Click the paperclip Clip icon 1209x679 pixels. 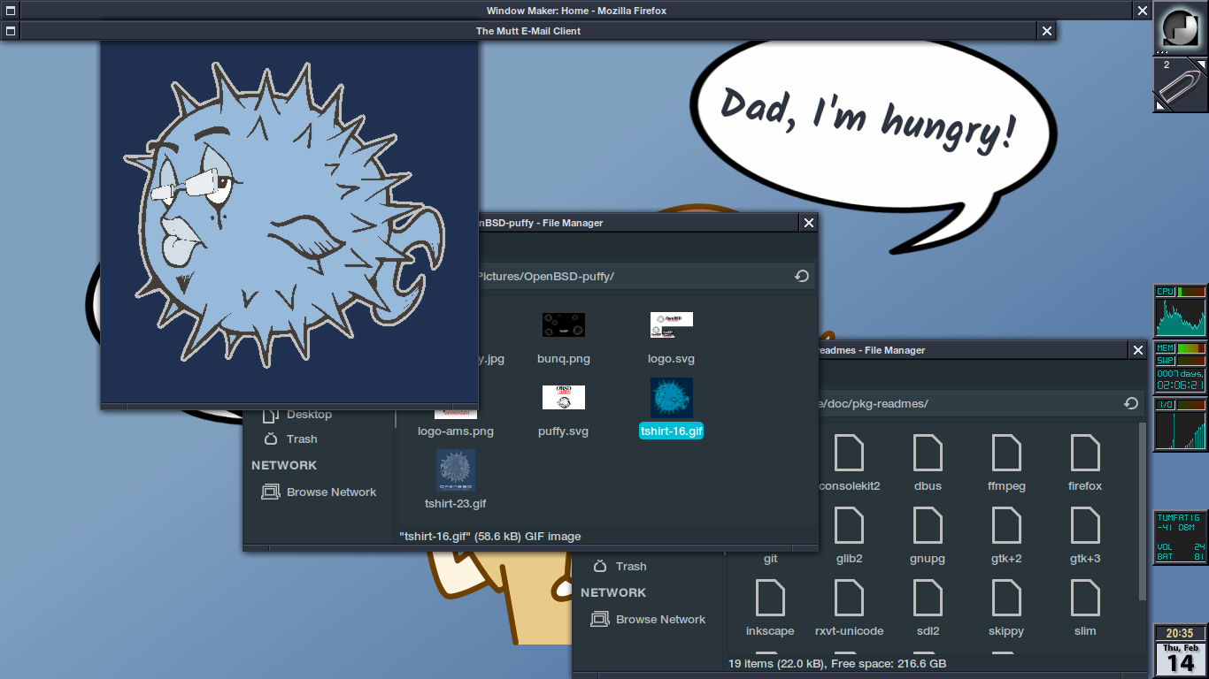[1181, 85]
